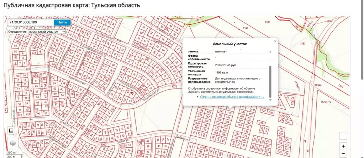Click the Разрешенное использование label
364x158 pixels.
click(199, 80)
